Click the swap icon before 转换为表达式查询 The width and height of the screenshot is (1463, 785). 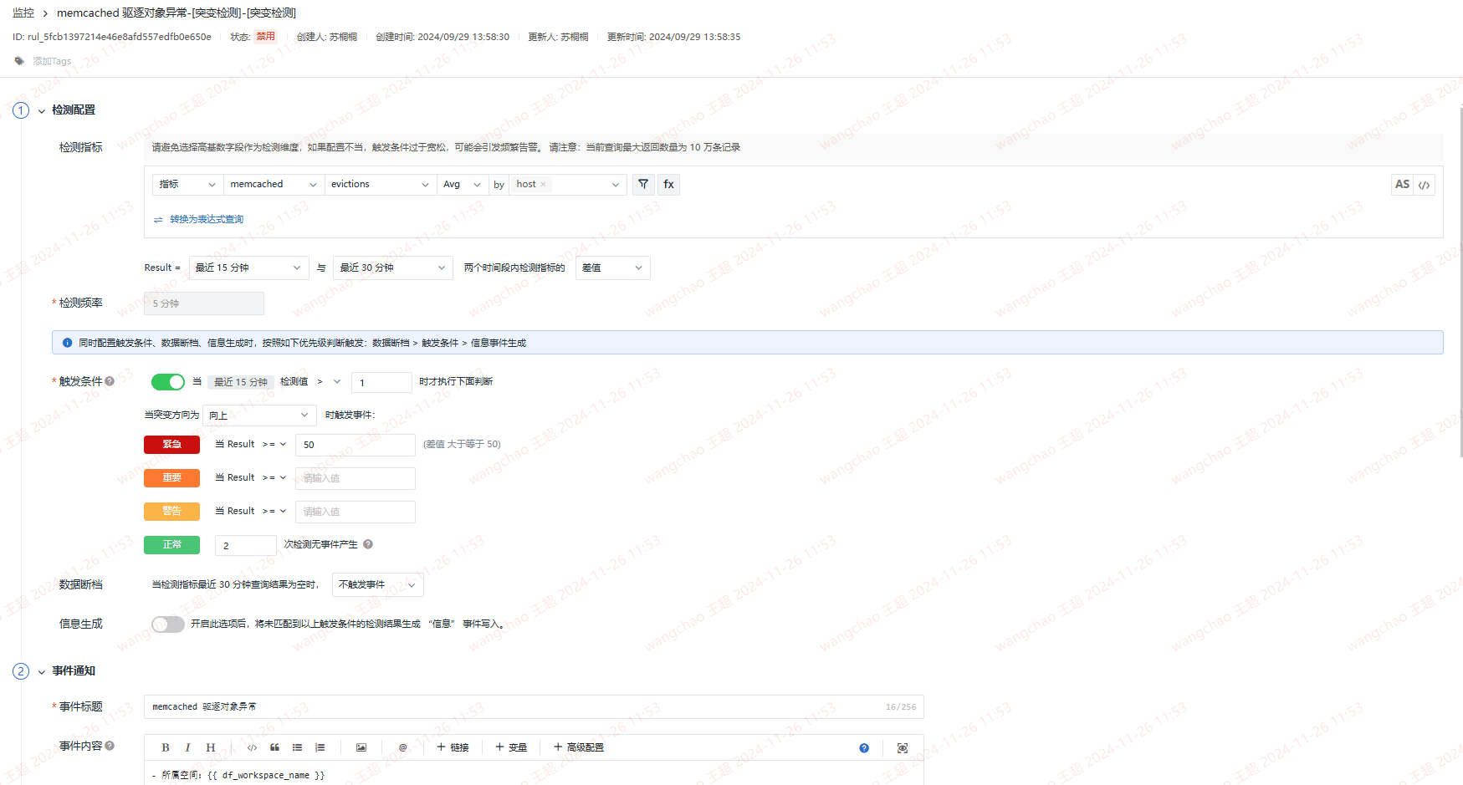point(158,220)
